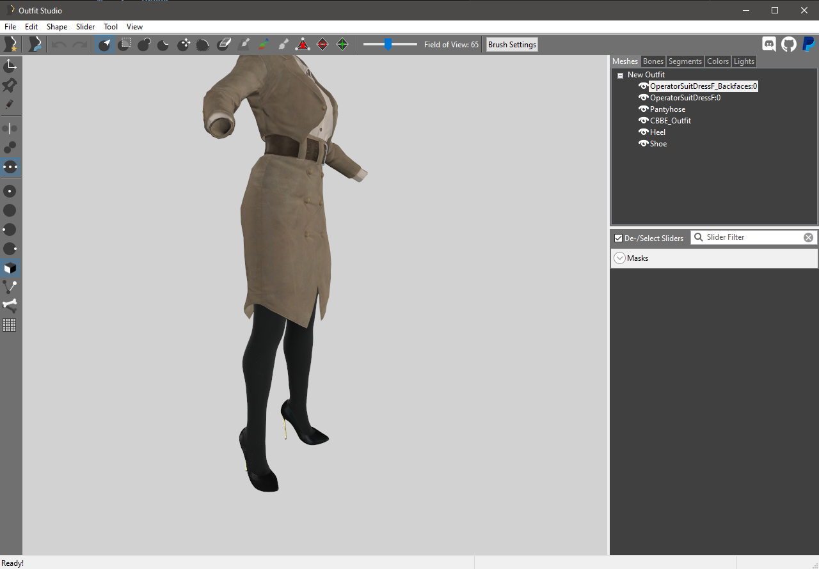Toggle visibility of the CBBE_Outfit mesh
The width and height of the screenshot is (819, 569).
point(643,121)
